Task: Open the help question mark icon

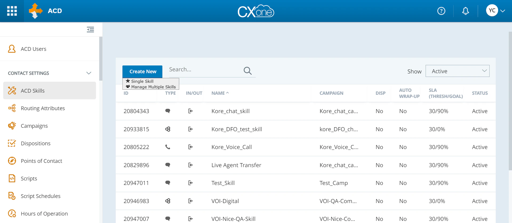Action: tap(441, 11)
